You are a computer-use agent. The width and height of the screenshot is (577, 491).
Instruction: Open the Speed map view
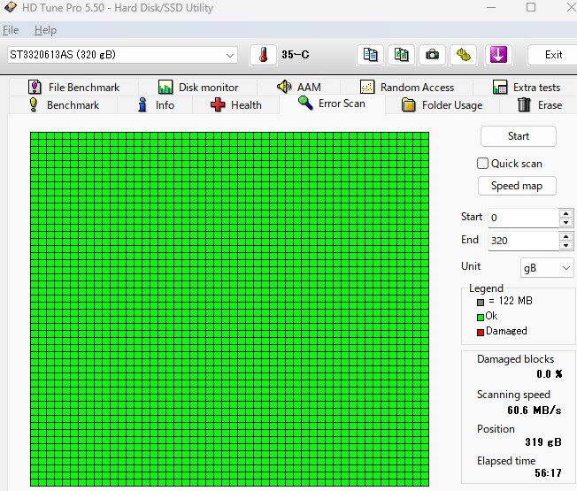click(517, 186)
